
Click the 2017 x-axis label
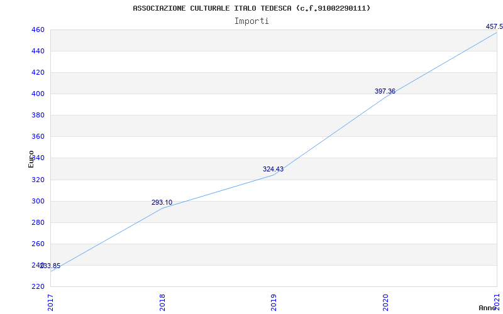tap(50, 302)
